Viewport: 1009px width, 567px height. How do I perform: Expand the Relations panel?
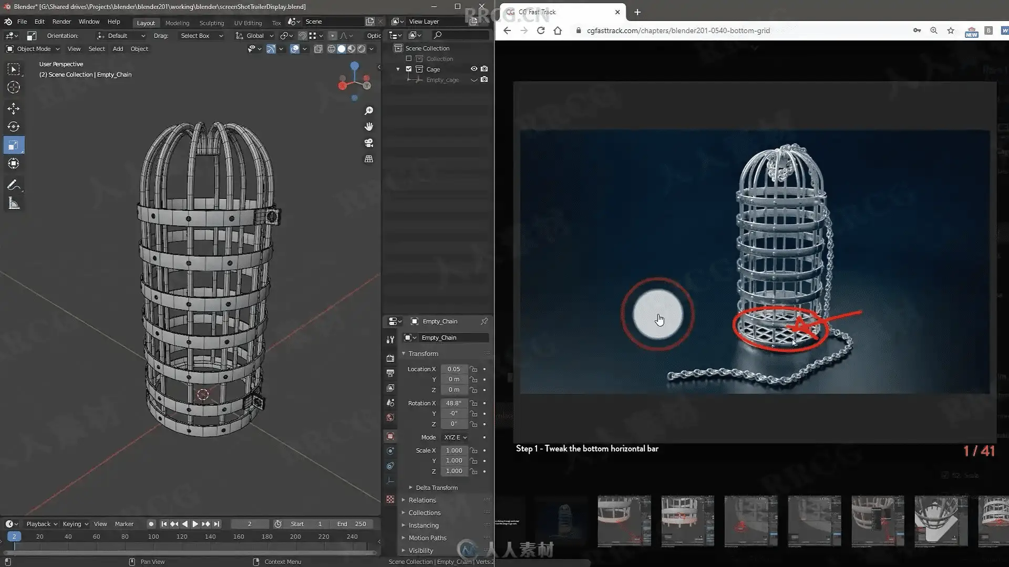(x=422, y=500)
